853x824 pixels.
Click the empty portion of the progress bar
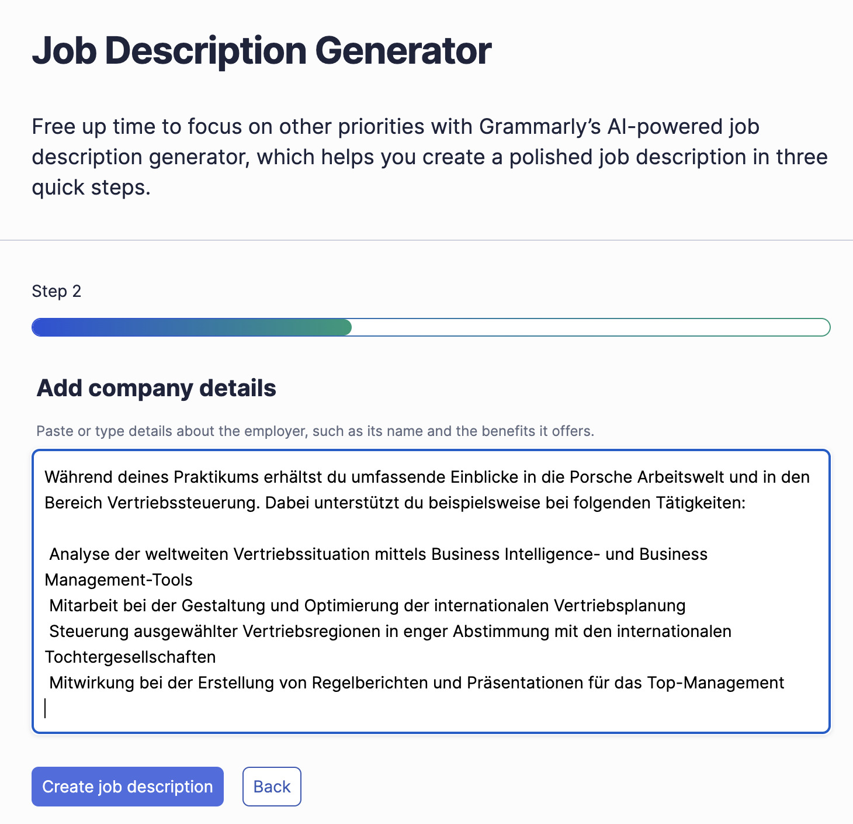584,327
